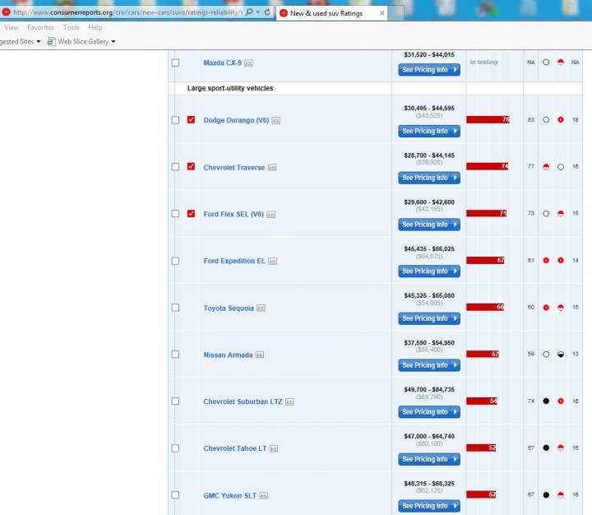Open the View menu
The width and height of the screenshot is (592, 515).
pos(12,28)
